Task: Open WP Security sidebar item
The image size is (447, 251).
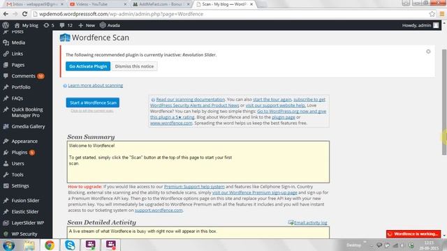Action: click(24, 234)
